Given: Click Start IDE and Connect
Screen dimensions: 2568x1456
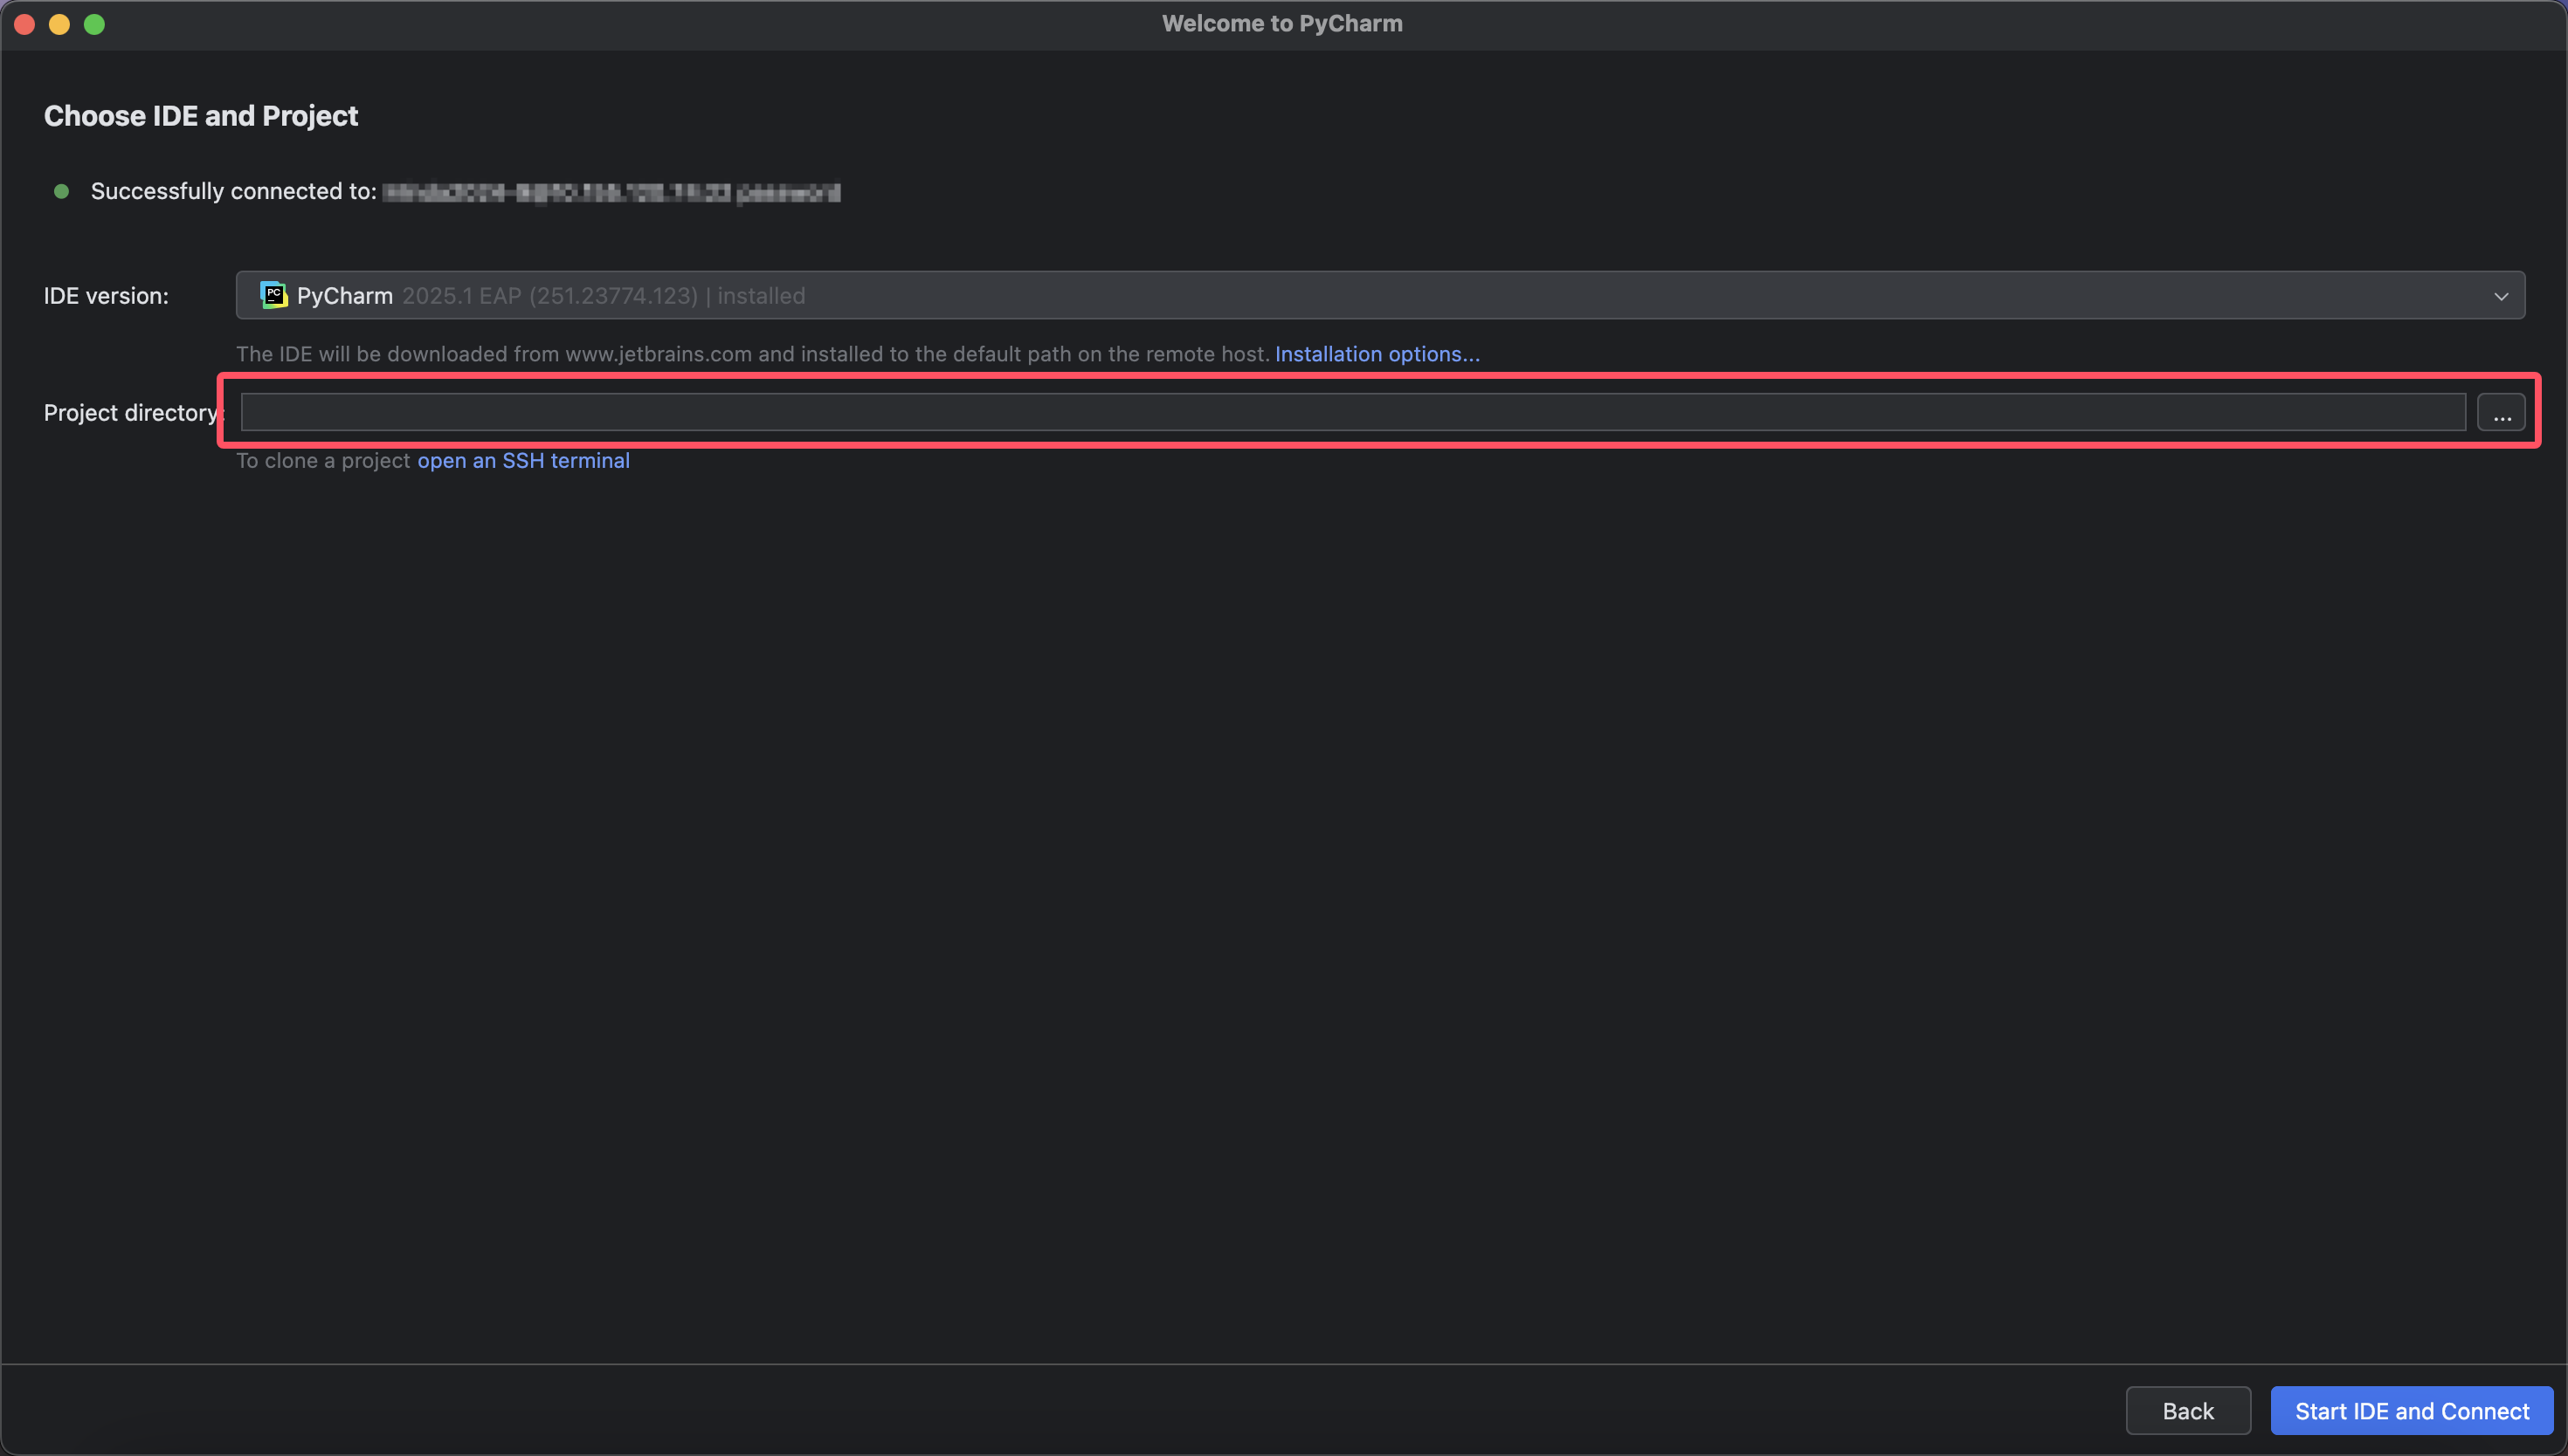Looking at the screenshot, I should tap(2412, 1411).
